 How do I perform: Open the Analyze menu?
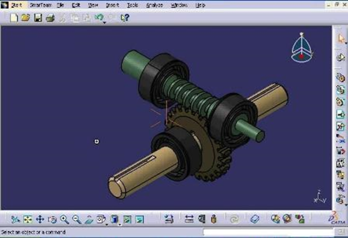155,5
